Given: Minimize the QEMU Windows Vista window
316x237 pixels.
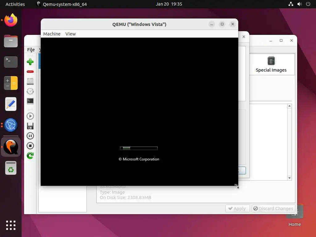Looking at the screenshot, I should coord(212,24).
